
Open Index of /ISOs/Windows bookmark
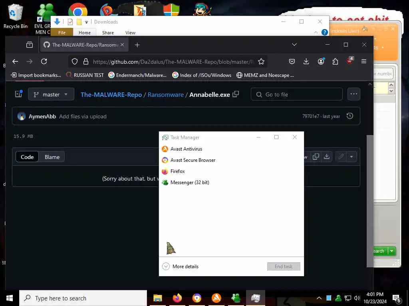coord(202,75)
